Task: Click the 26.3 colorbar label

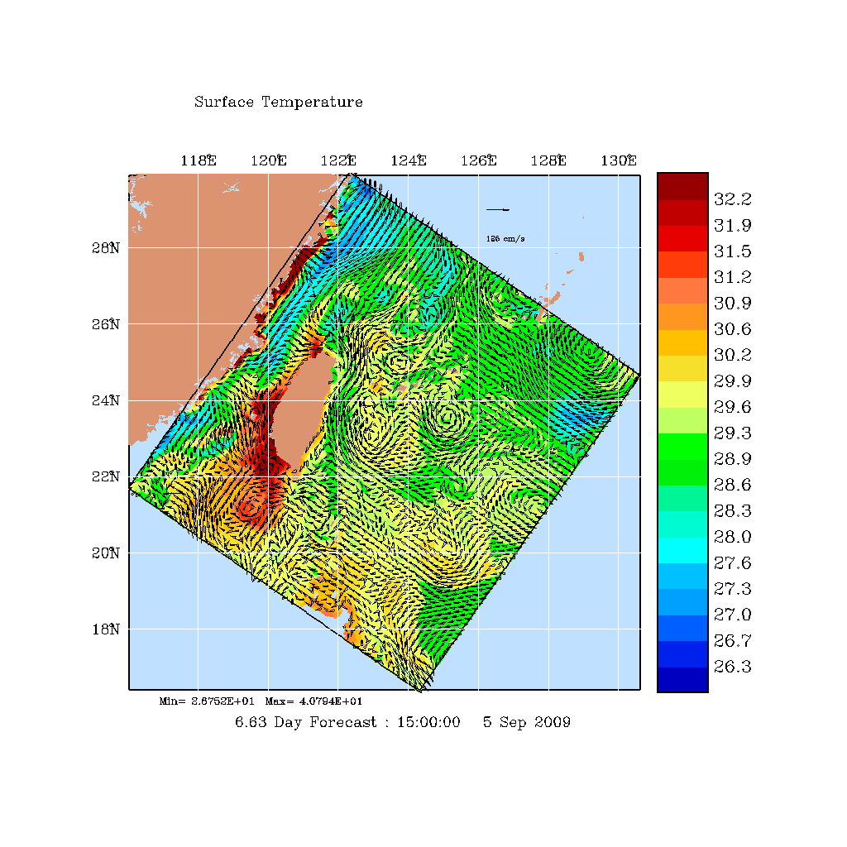Action: pos(732,667)
